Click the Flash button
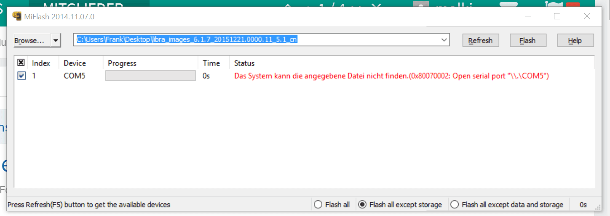Viewport: 610px width, 216px height. 528,40
